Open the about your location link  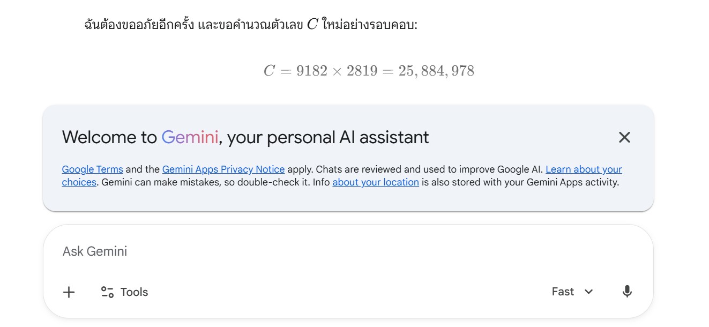point(376,182)
